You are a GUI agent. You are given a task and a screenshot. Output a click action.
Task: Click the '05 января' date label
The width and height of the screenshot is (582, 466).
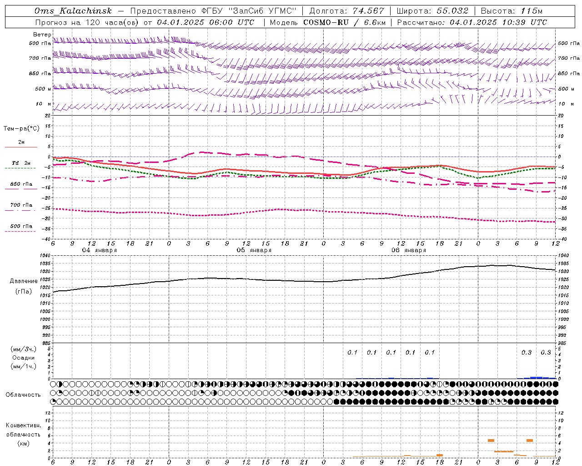coord(254,250)
